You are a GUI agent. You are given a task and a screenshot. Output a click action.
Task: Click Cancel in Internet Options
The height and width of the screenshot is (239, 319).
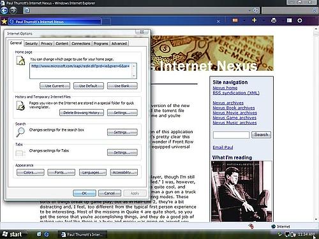point(110,193)
